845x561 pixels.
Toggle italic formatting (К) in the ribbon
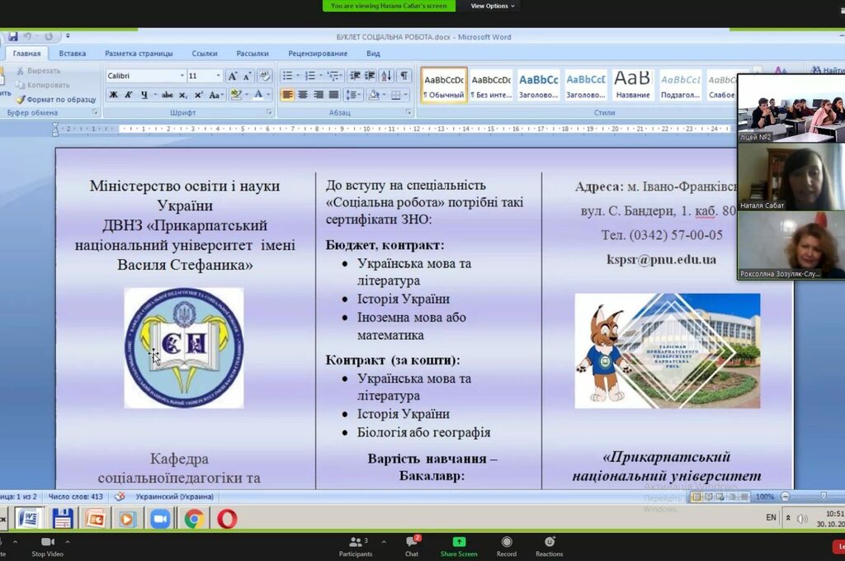click(128, 95)
